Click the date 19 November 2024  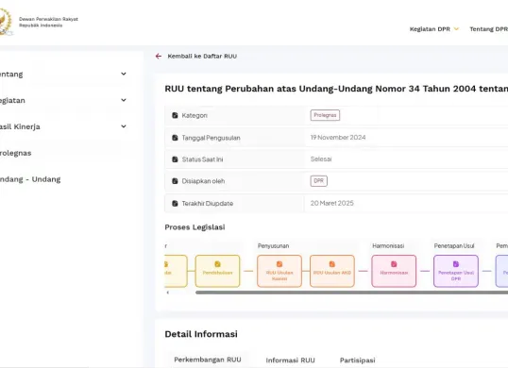coord(338,138)
